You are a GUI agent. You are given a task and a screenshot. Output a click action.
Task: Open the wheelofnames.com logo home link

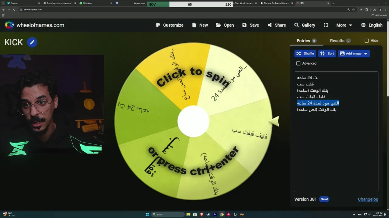pos(35,25)
